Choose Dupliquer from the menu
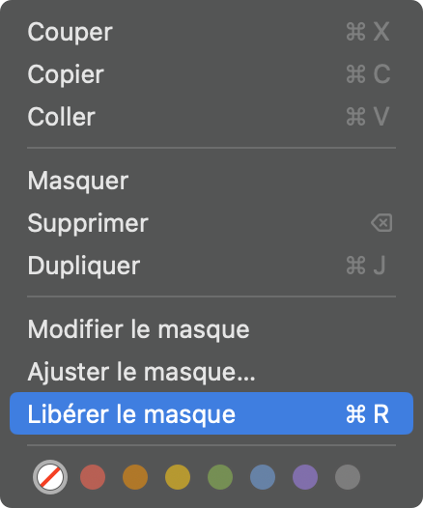 coord(211,266)
